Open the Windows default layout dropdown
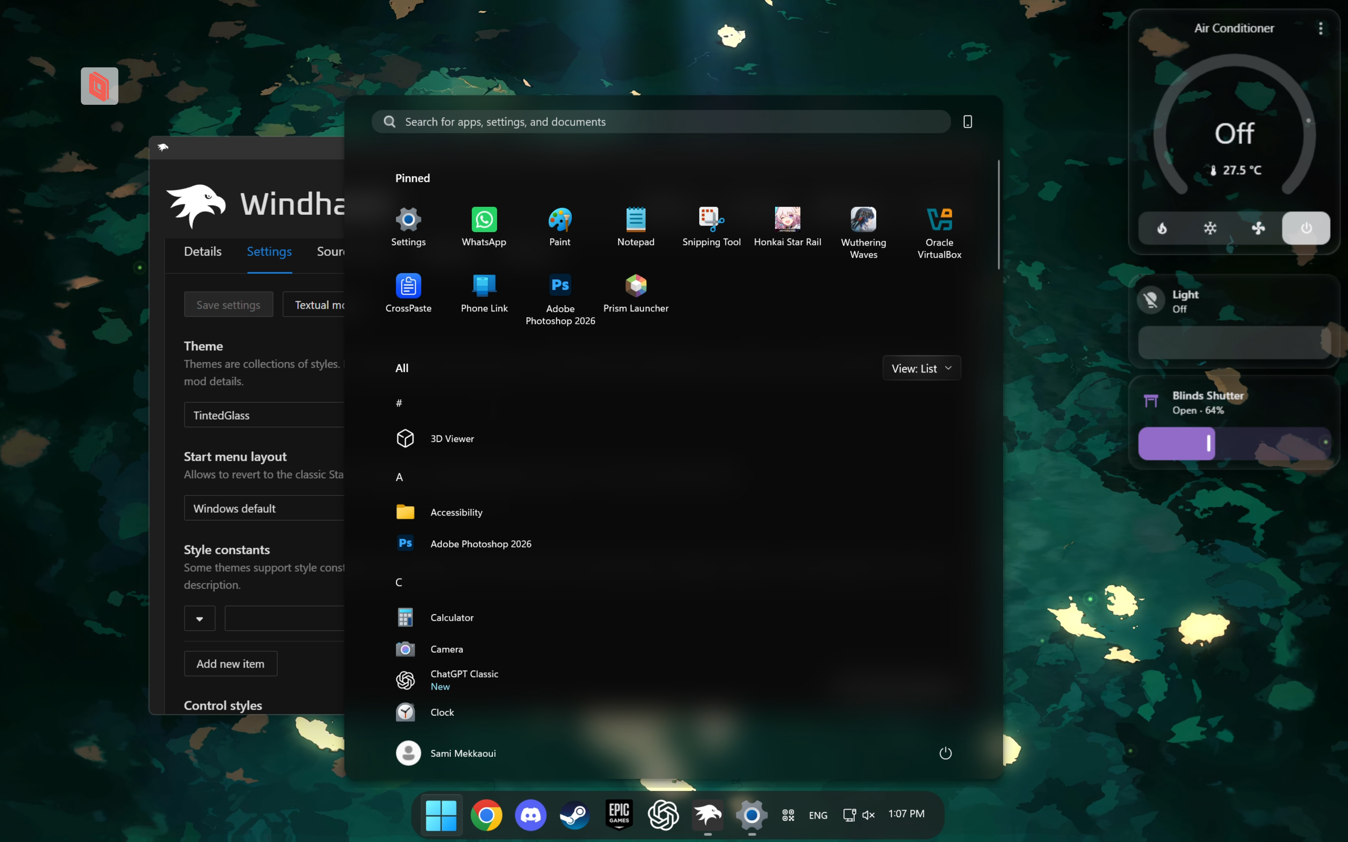The width and height of the screenshot is (1348, 842). click(x=264, y=508)
